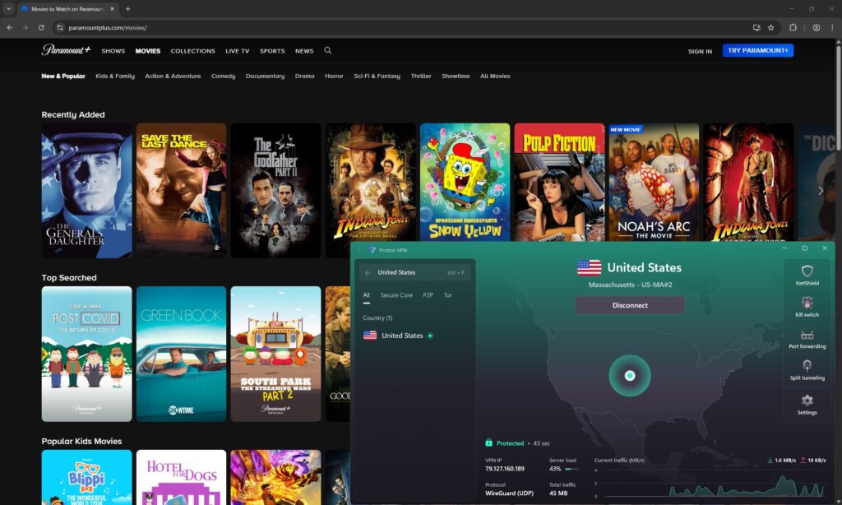Open Proton VPN three-dot menu in title bar
This screenshot has height=505, width=842.
coord(360,250)
